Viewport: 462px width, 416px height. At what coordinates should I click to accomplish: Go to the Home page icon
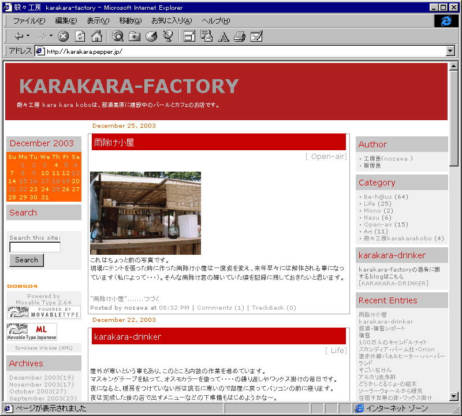pos(96,36)
